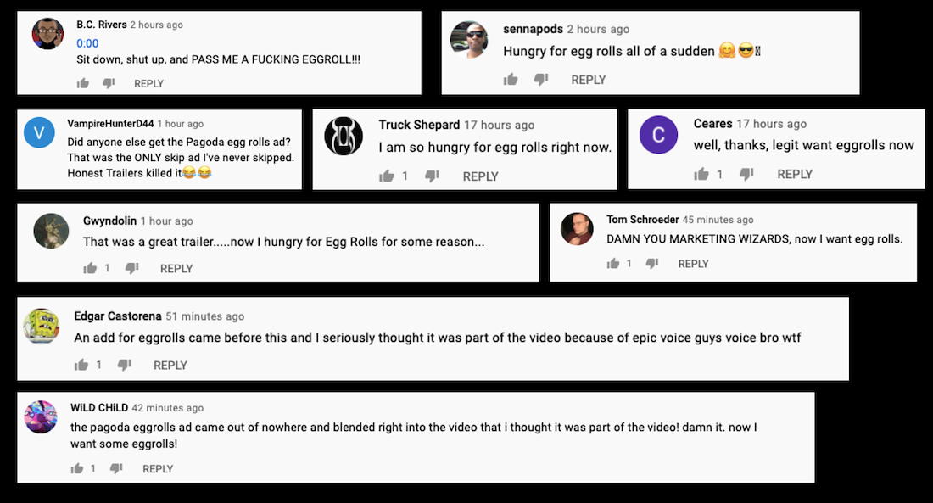Dislike B.C. Rivers' eggroll comment

109,83
